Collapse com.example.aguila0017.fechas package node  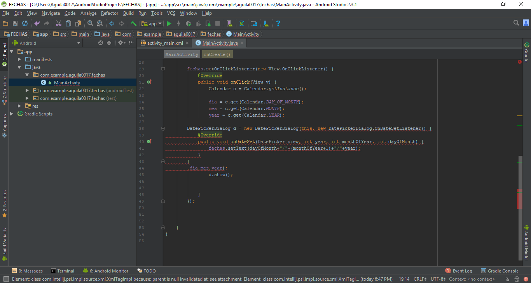click(27, 75)
